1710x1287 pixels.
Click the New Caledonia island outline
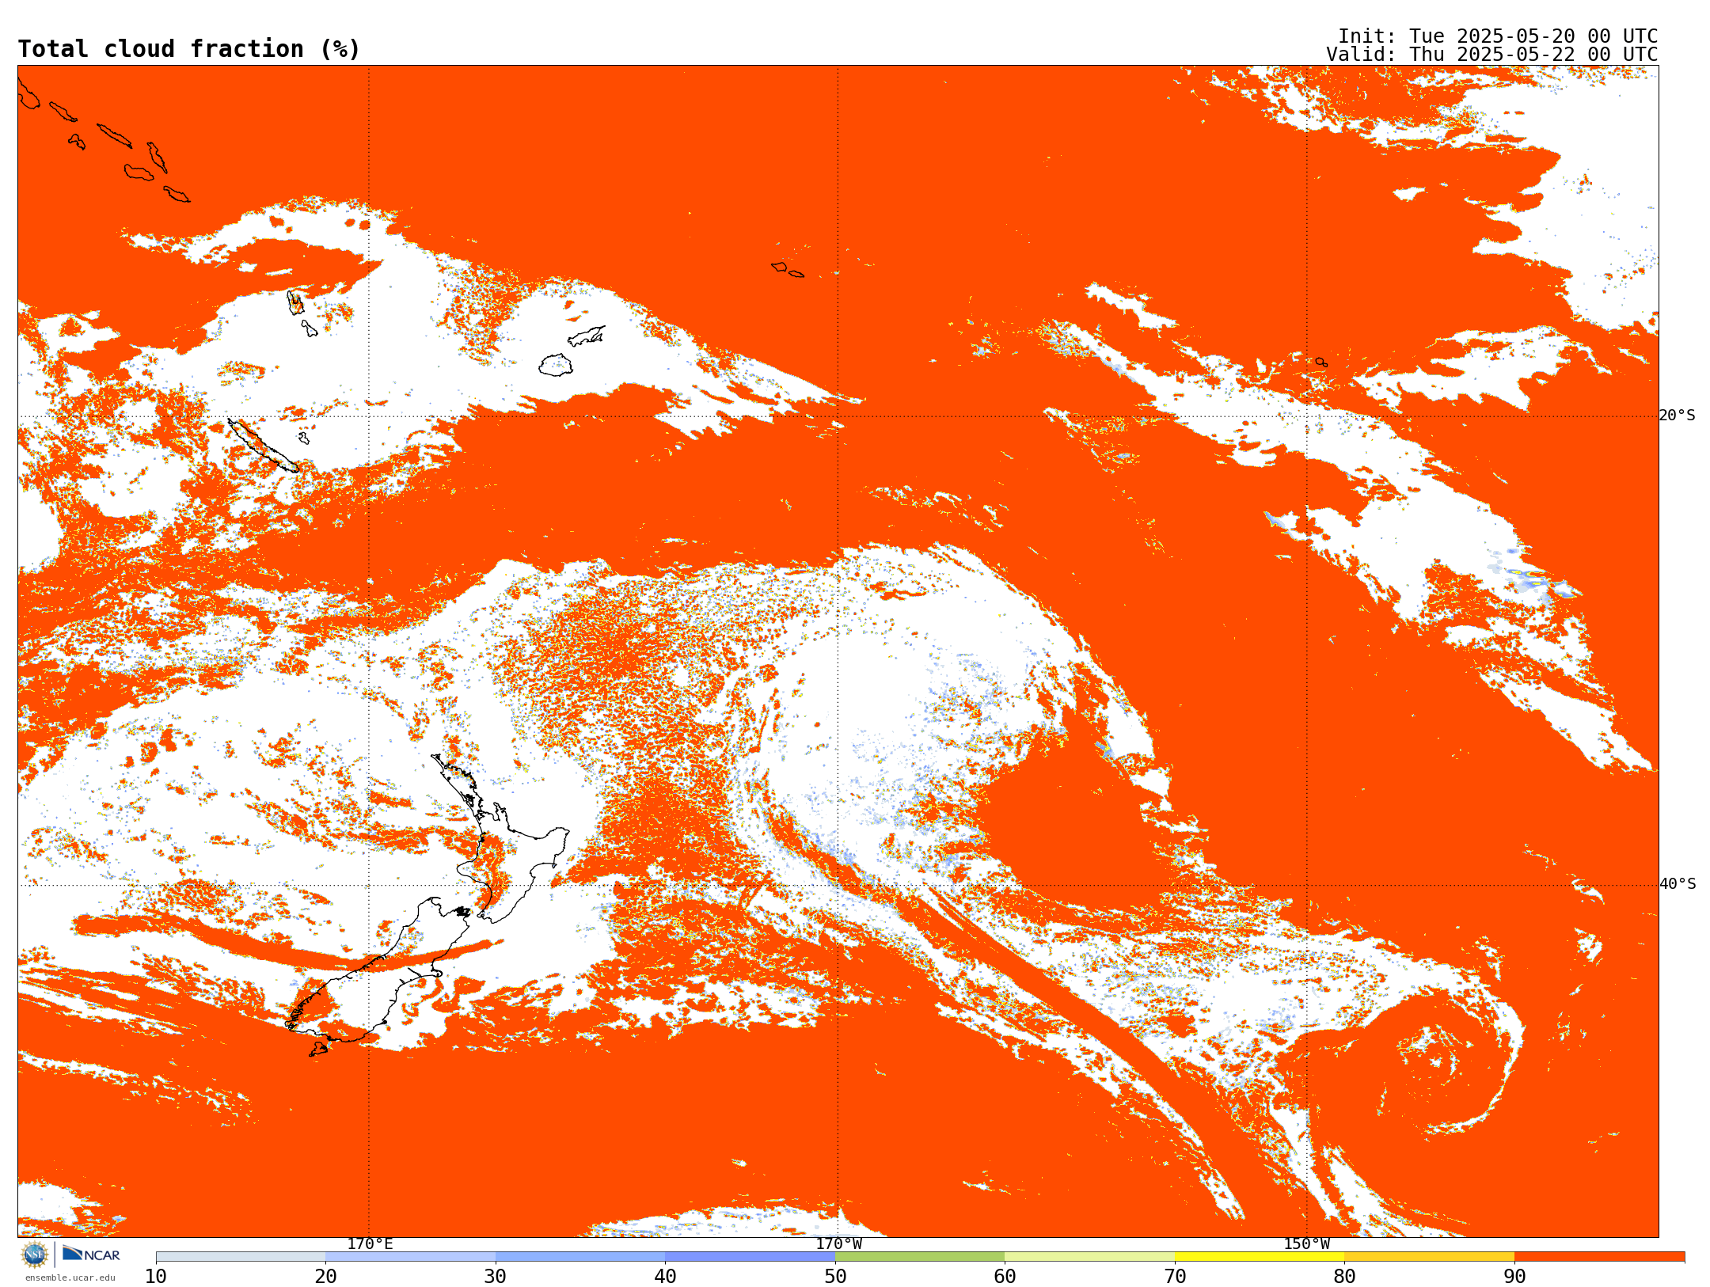[263, 446]
